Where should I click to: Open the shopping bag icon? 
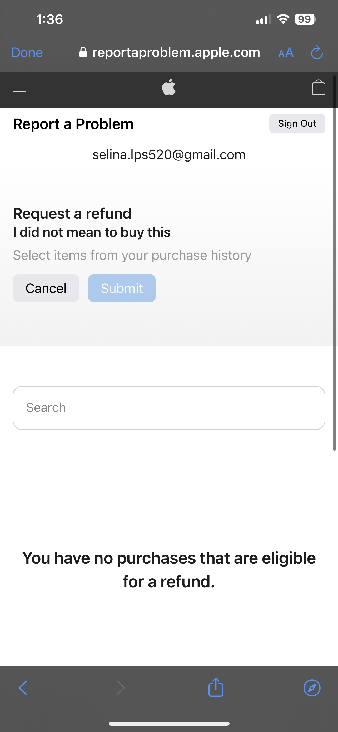tap(319, 87)
